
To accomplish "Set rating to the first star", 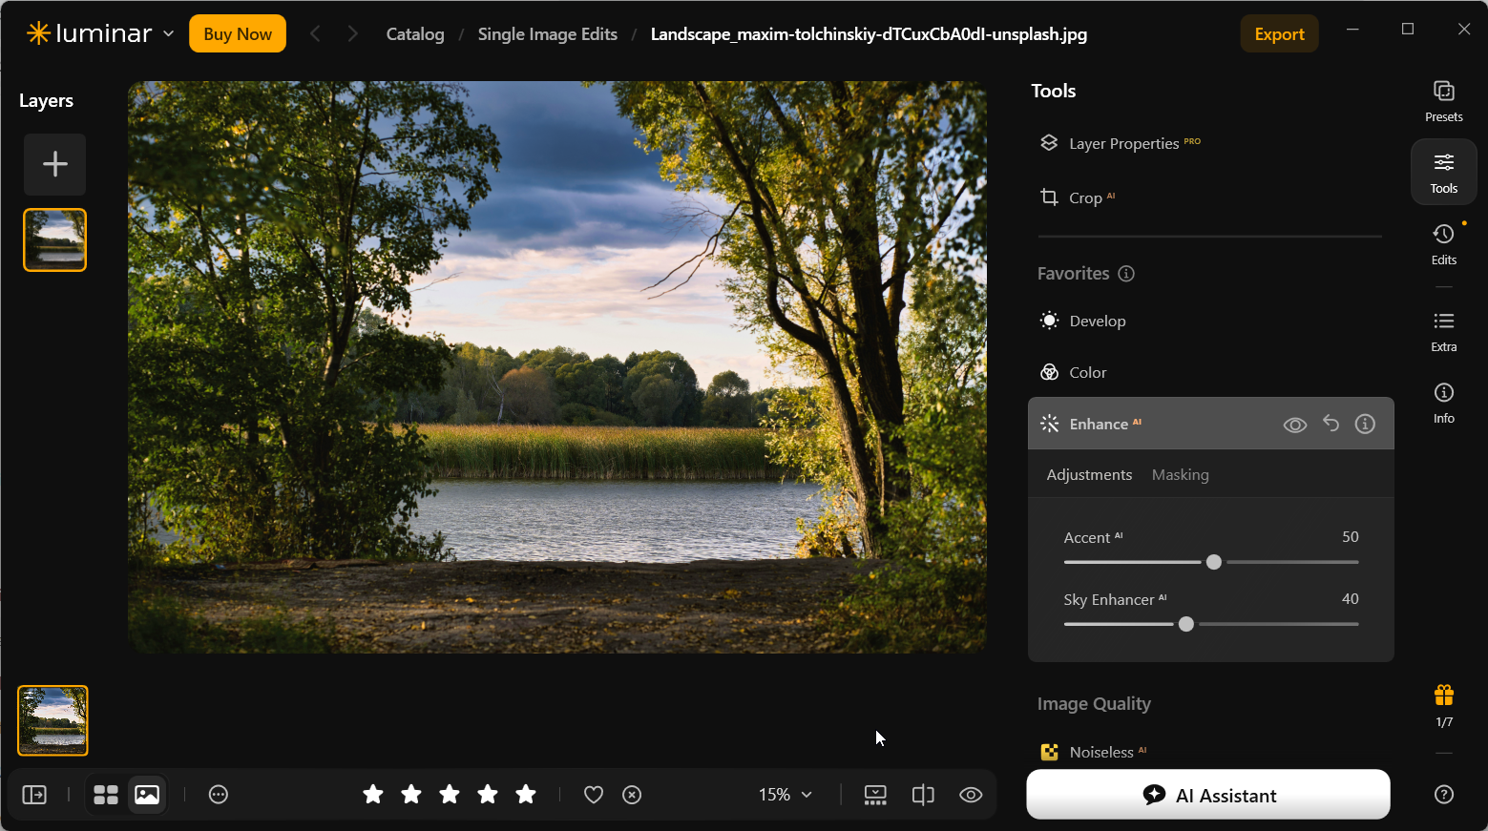I will pyautogui.click(x=373, y=795).
